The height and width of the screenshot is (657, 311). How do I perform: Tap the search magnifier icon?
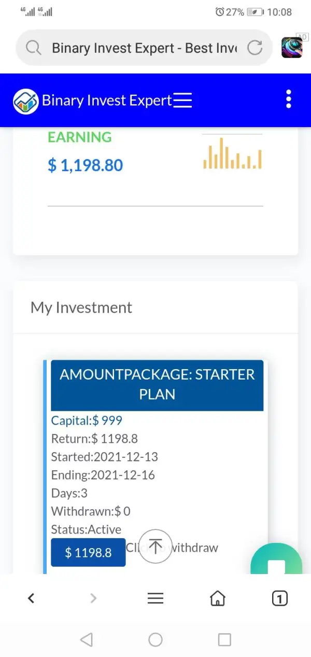click(x=34, y=48)
